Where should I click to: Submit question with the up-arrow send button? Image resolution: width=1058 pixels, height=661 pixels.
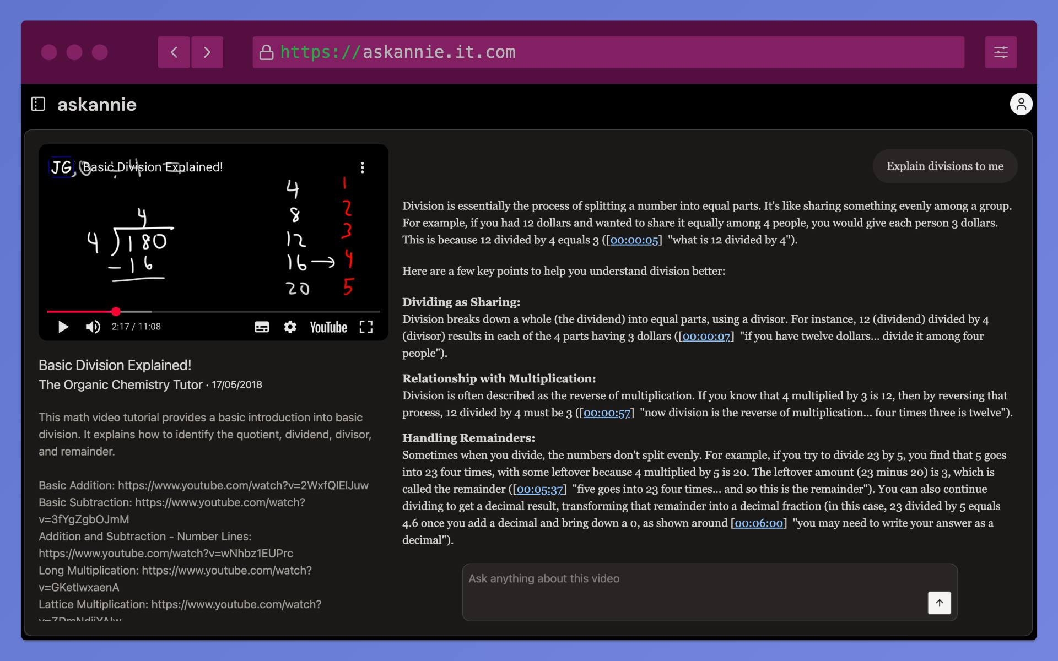940,603
